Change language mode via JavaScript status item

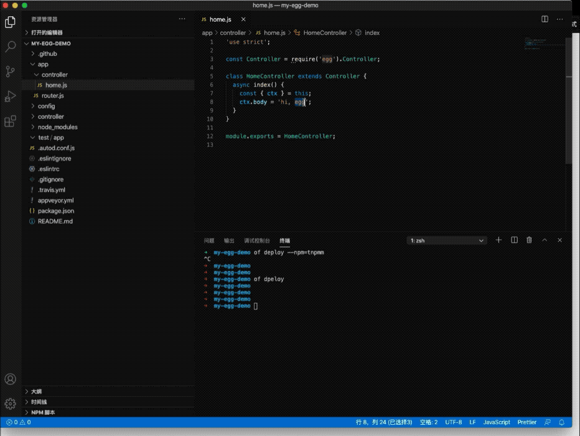click(x=497, y=422)
